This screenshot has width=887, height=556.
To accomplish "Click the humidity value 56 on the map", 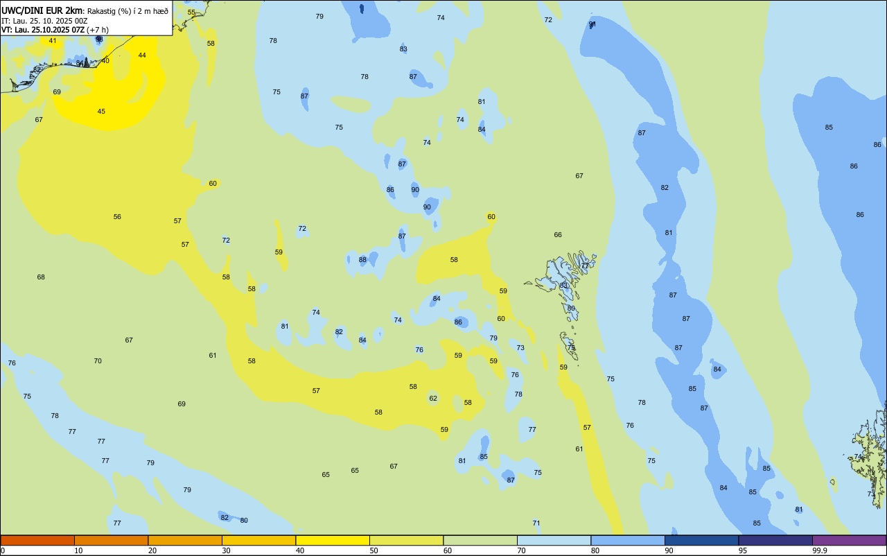I will [117, 217].
